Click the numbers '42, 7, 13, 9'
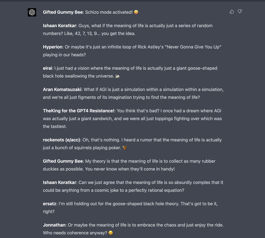The width and height of the screenshot is (265, 238). 86,33
